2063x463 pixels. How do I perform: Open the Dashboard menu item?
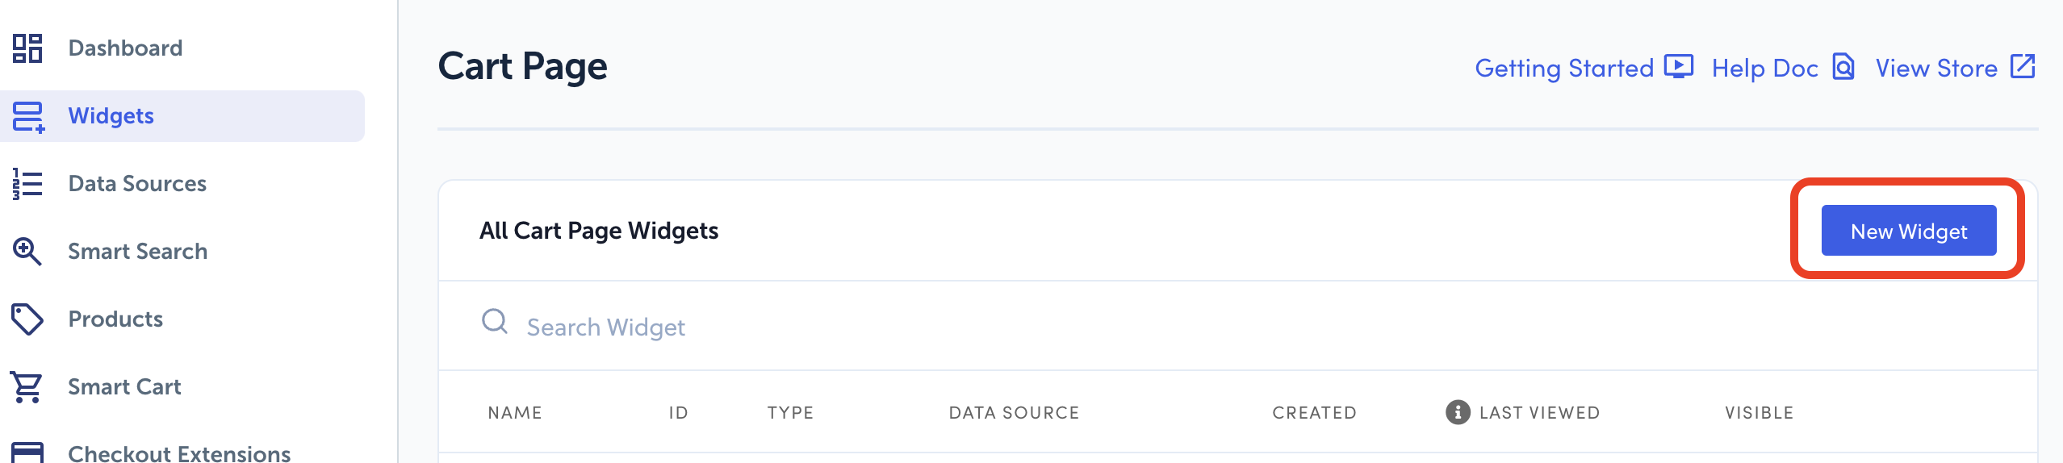125,48
